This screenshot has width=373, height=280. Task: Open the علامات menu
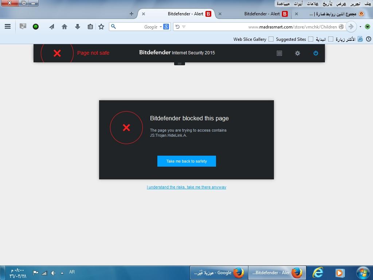(313, 4)
